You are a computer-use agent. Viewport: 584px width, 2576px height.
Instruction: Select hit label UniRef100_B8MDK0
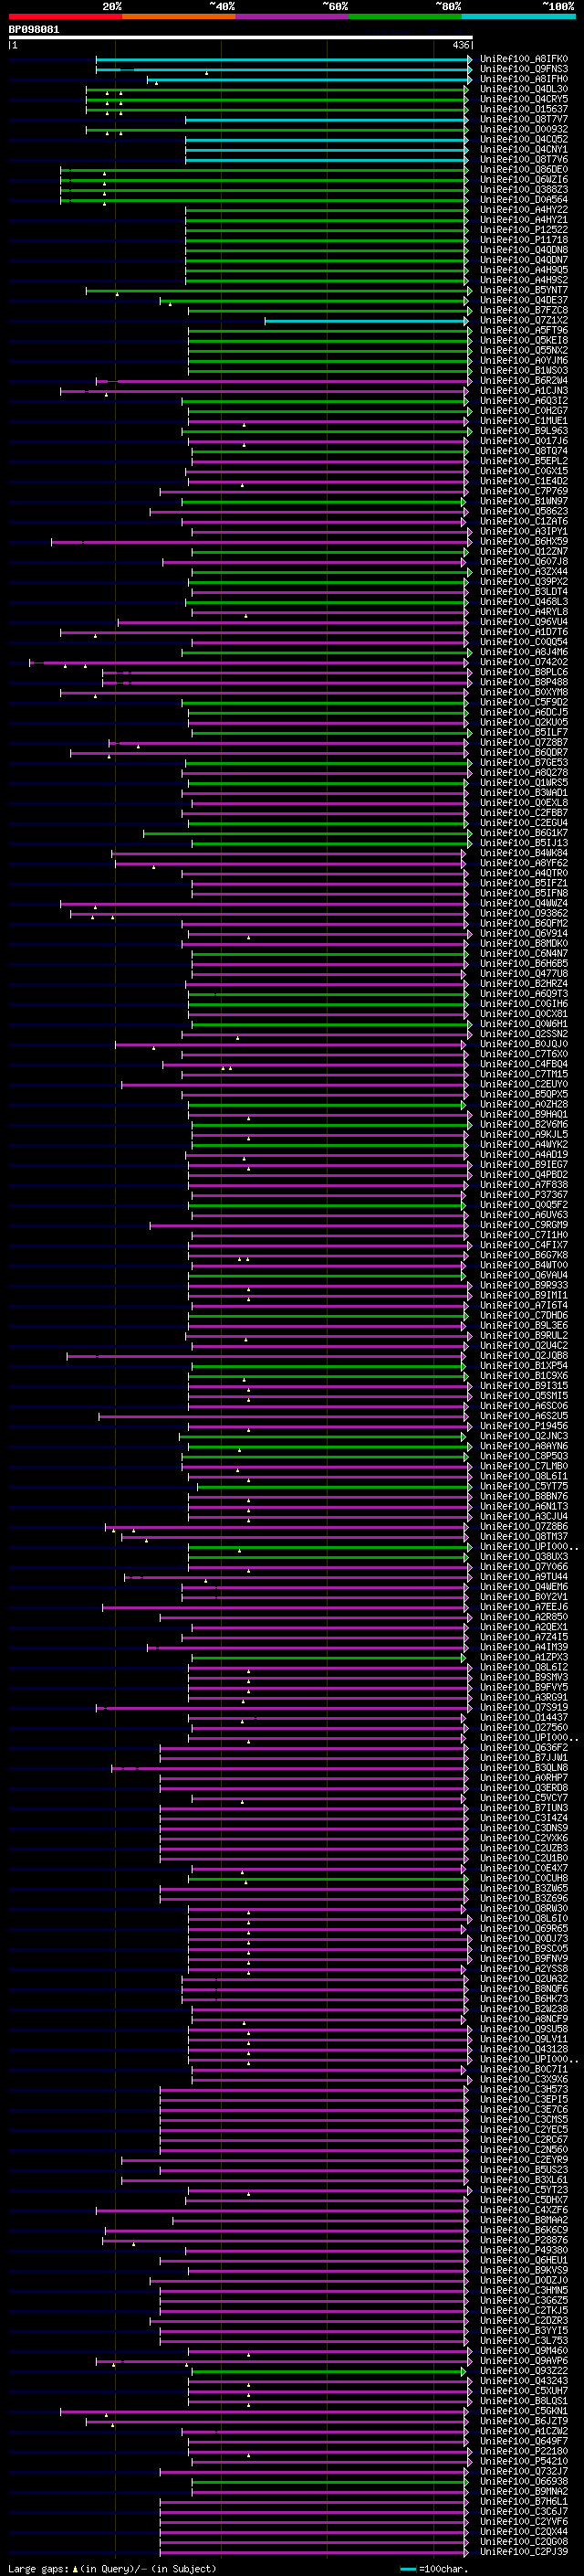(524, 944)
